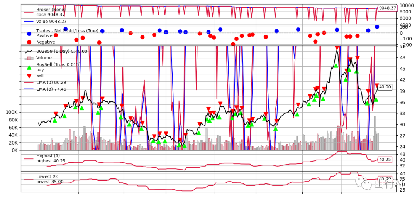The height and width of the screenshot is (202, 417).
Task: Click the BuySell (True, 0.015) legend text
Action: coord(58,64)
